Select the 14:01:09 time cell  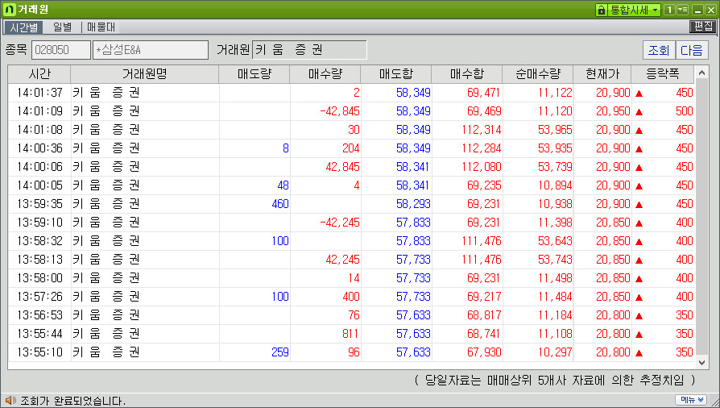tap(39, 110)
